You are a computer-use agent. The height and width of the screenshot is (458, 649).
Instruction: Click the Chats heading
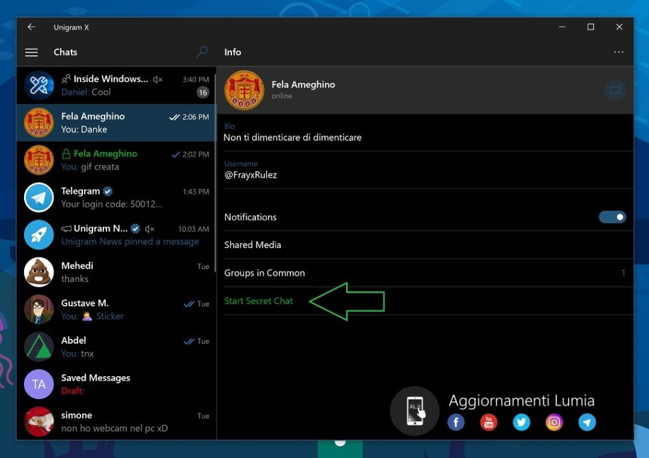pyautogui.click(x=65, y=52)
